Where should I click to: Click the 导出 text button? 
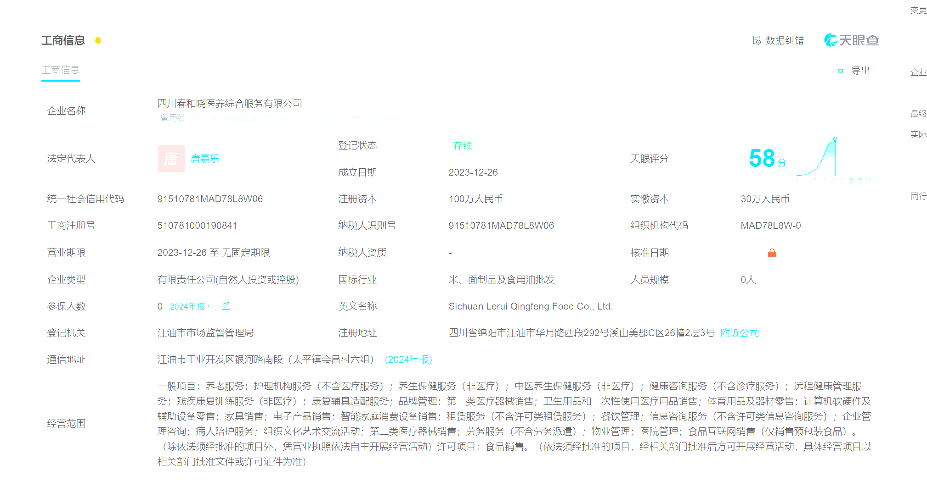point(860,71)
